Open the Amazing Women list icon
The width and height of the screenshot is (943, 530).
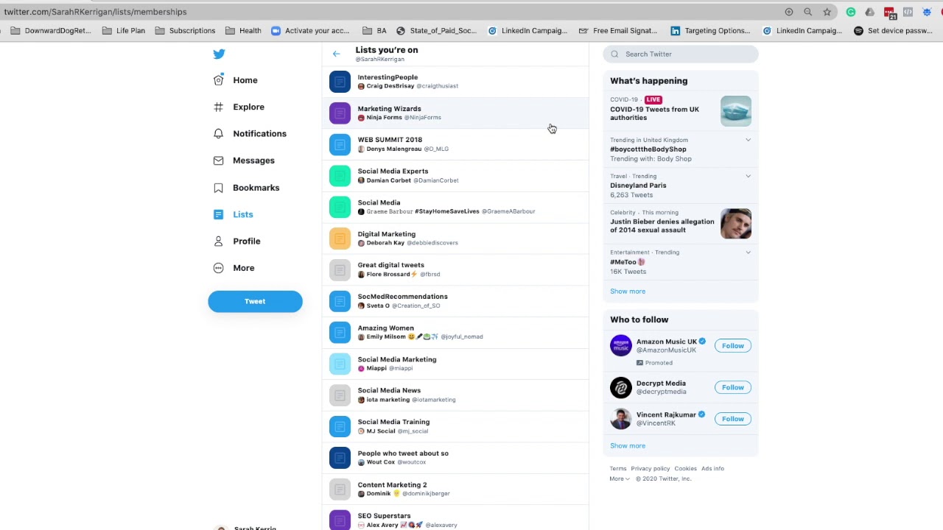[340, 332]
